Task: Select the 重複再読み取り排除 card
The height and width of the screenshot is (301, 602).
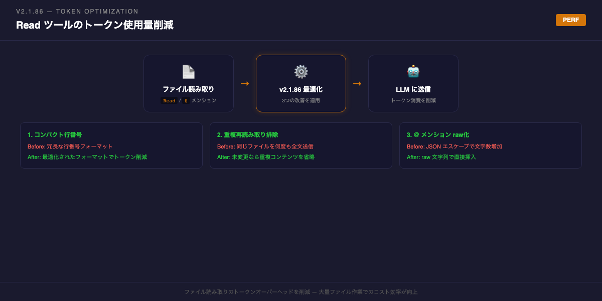Action: [x=300, y=145]
